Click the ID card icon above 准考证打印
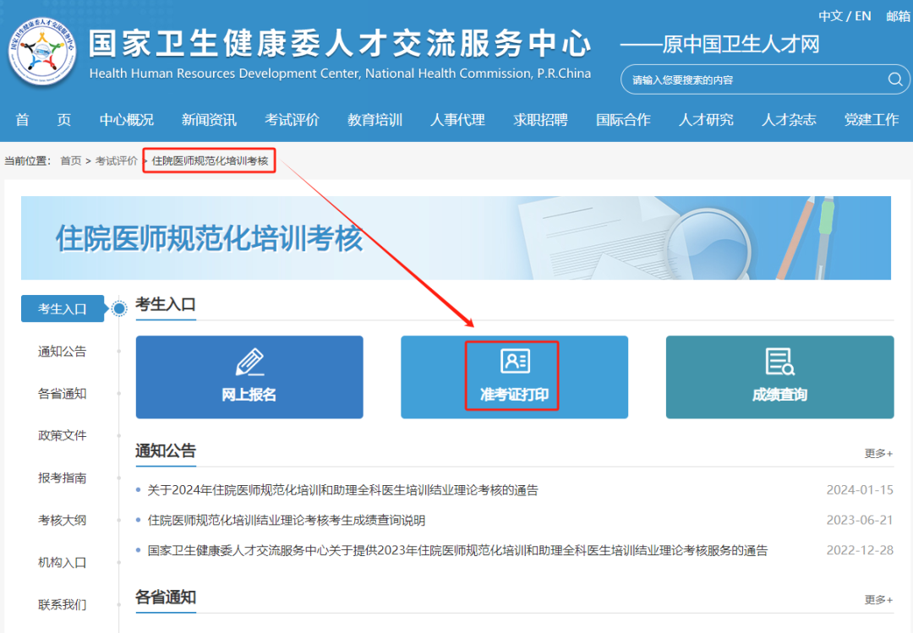This screenshot has width=913, height=633. [515, 361]
